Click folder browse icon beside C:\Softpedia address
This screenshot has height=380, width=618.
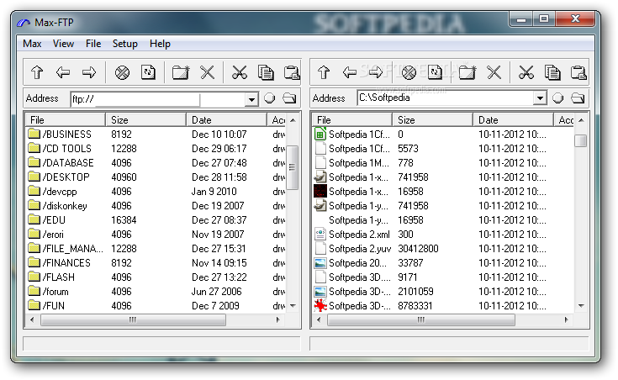pyautogui.click(x=578, y=98)
